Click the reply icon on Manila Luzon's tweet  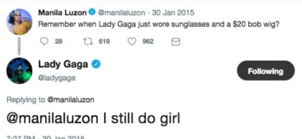tap(45, 41)
